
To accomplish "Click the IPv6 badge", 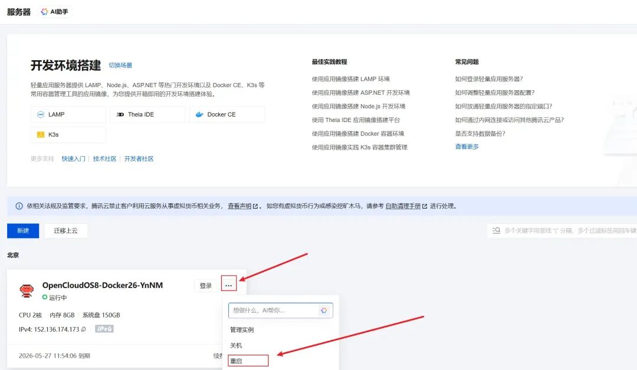I will tap(104, 329).
